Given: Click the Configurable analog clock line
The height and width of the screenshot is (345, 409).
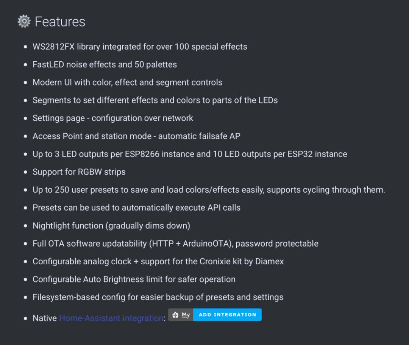Looking at the screenshot, I should (158, 261).
